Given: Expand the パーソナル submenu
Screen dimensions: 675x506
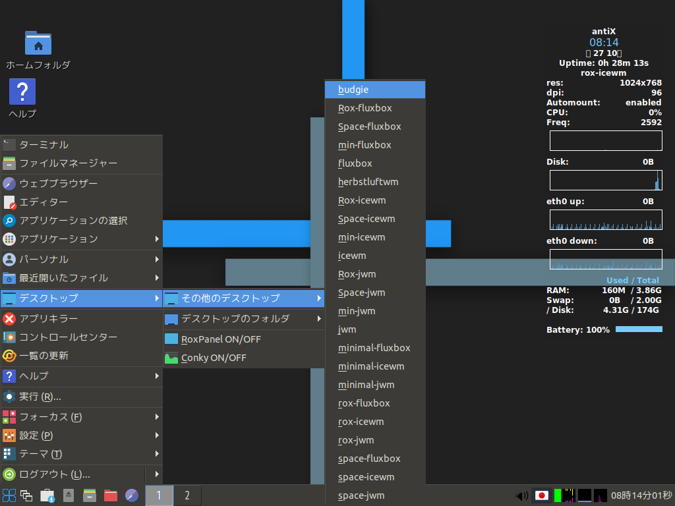Looking at the screenshot, I should tap(82, 259).
